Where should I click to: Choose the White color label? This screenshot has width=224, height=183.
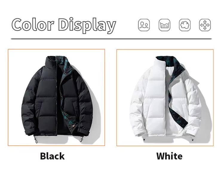click(169, 156)
